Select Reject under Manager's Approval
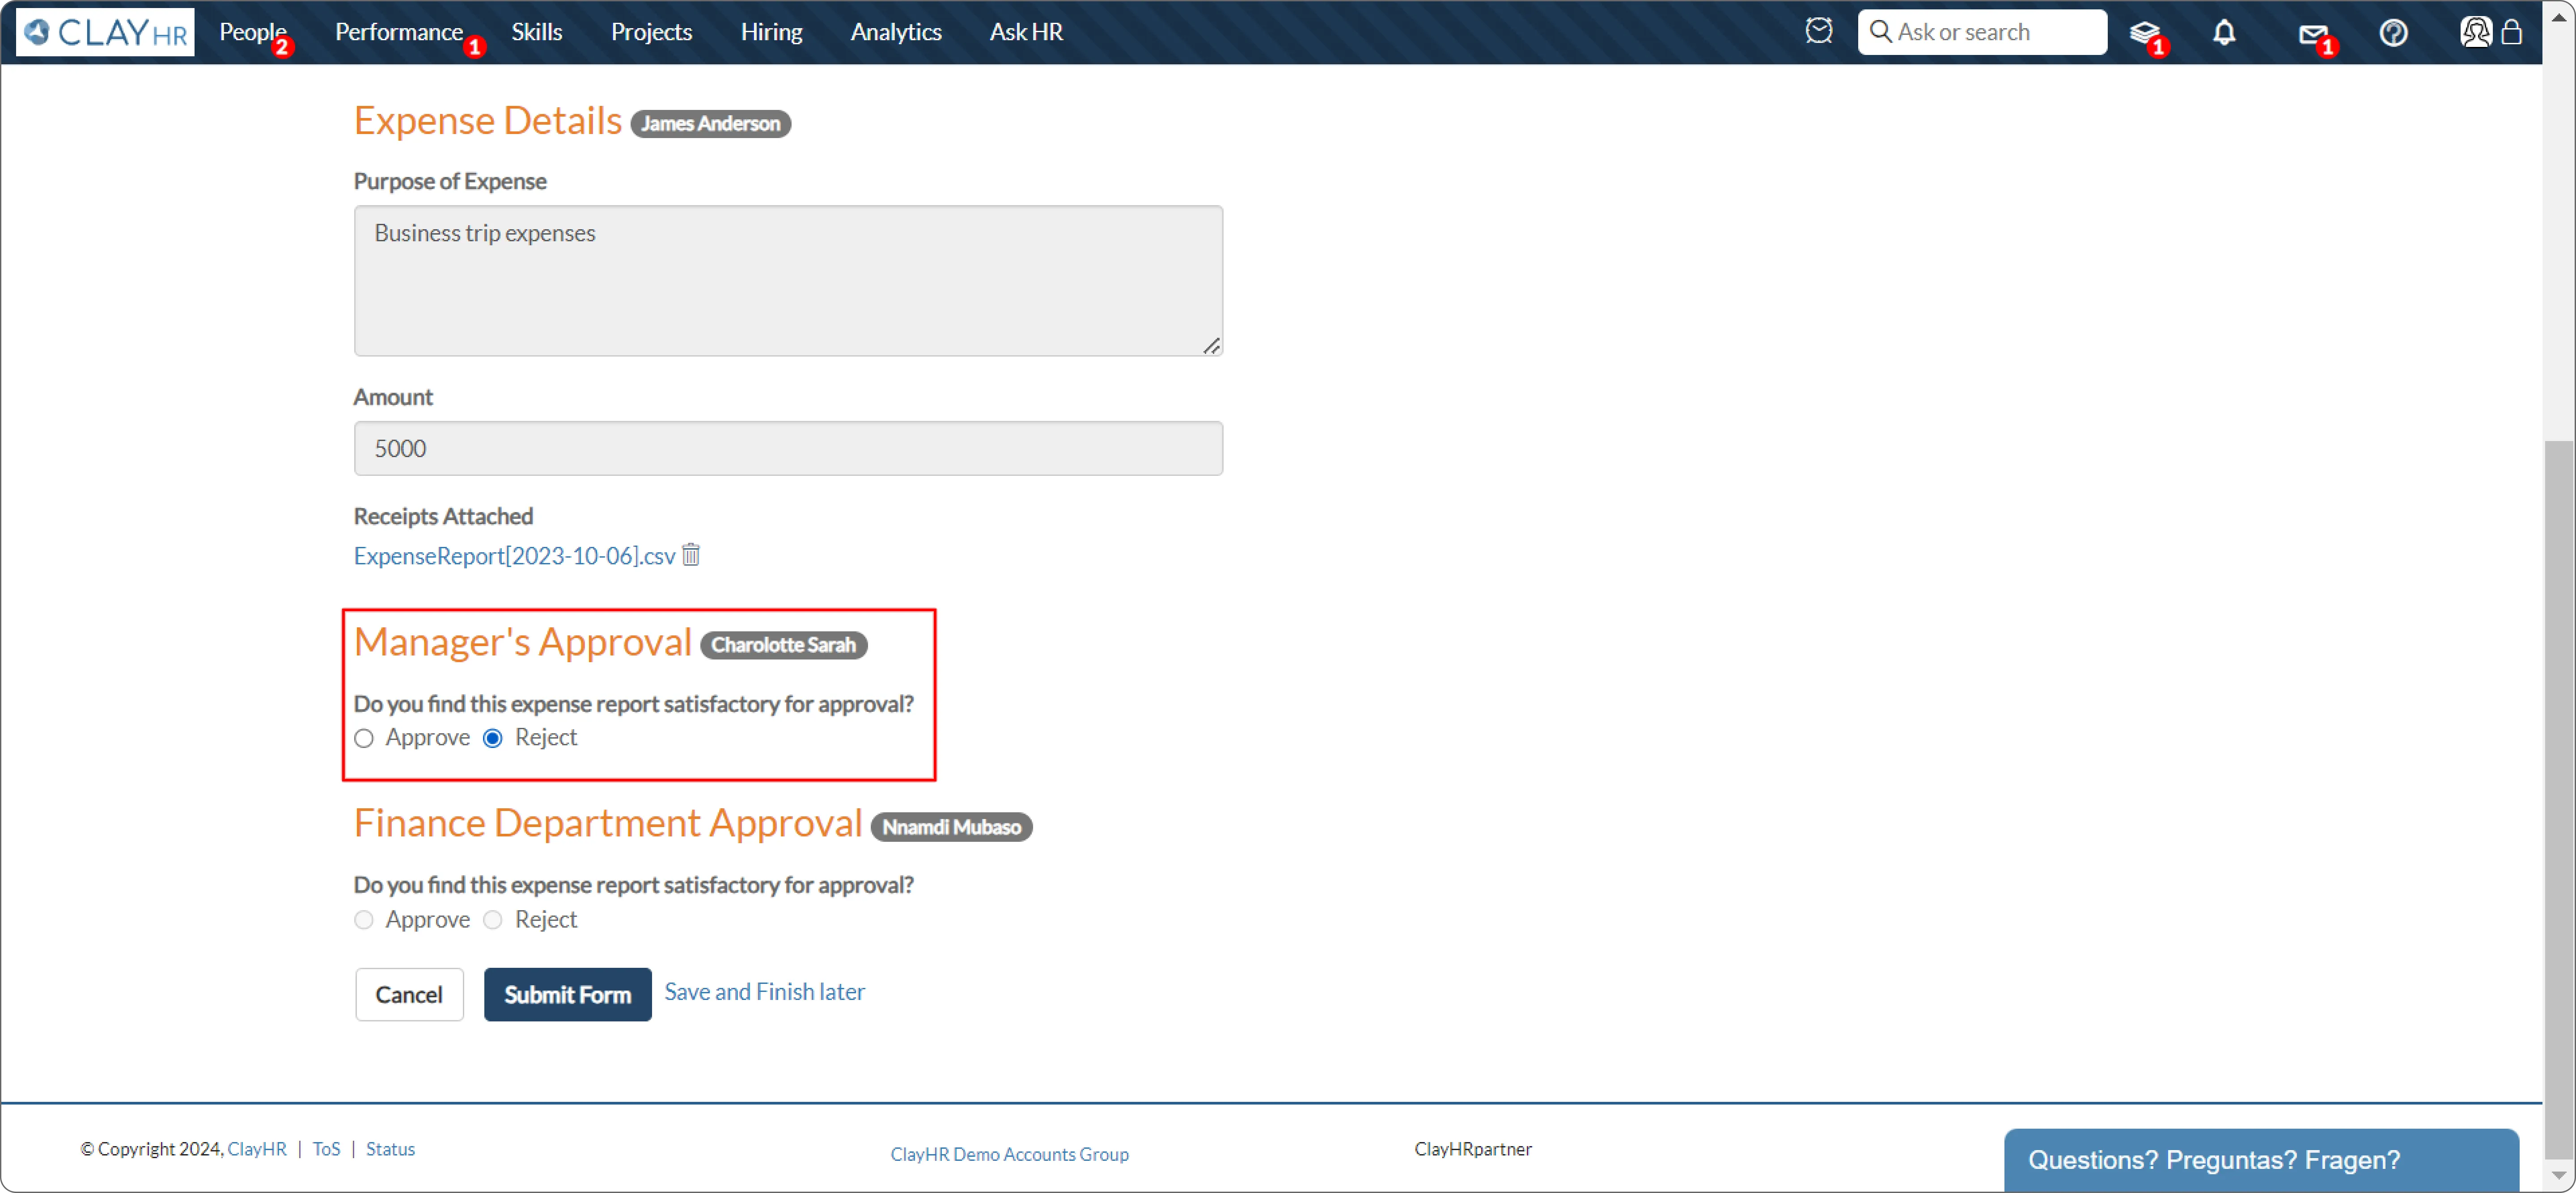 coord(493,739)
